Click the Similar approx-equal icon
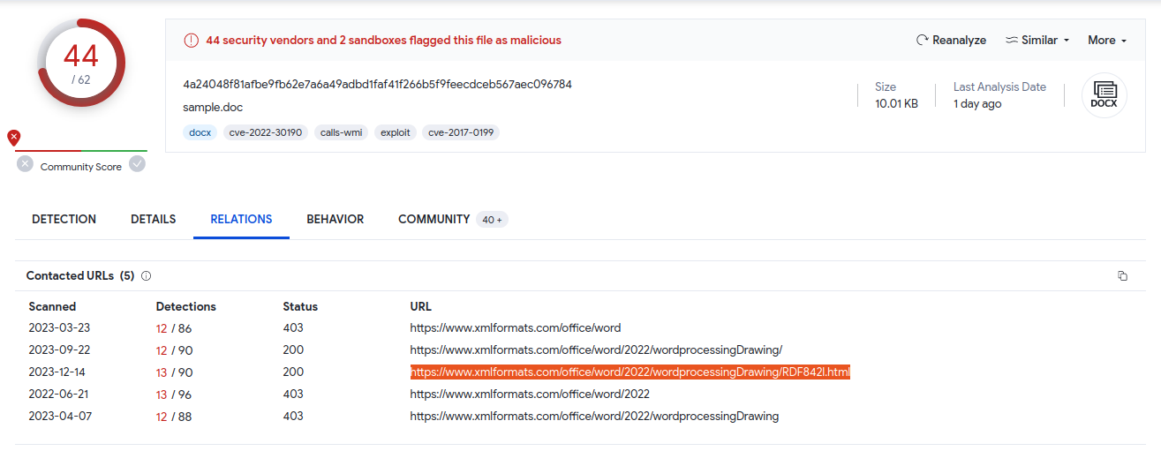Image resolution: width=1161 pixels, height=451 pixels. 1011,41
